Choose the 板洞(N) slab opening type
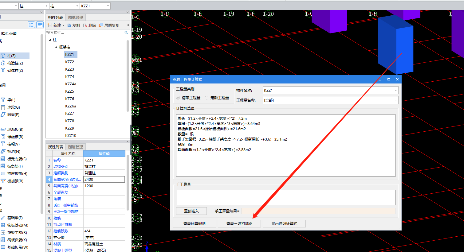 (x=14, y=151)
